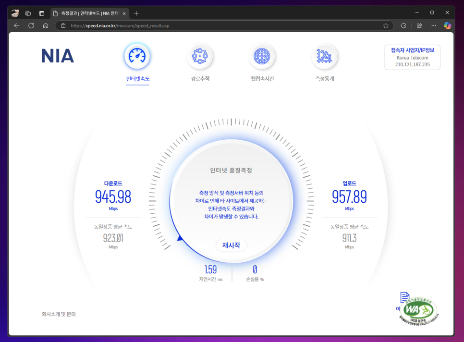Click the browser back arrow

point(16,26)
